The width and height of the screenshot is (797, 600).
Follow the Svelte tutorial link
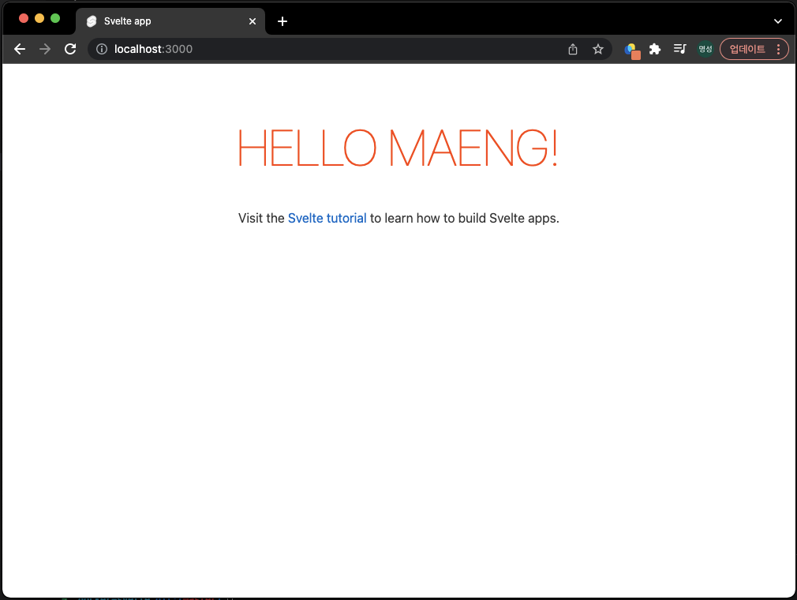327,218
